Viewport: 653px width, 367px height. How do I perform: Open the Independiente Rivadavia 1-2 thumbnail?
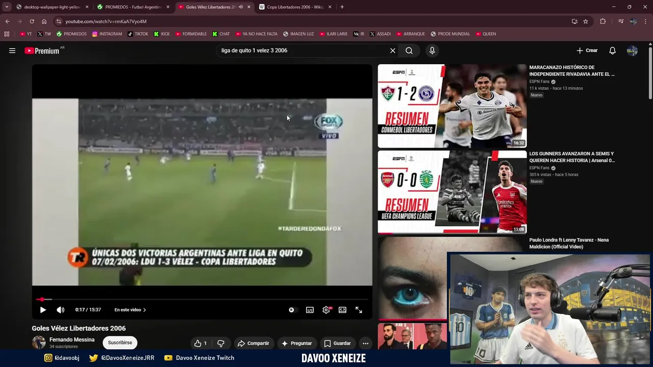(x=452, y=106)
